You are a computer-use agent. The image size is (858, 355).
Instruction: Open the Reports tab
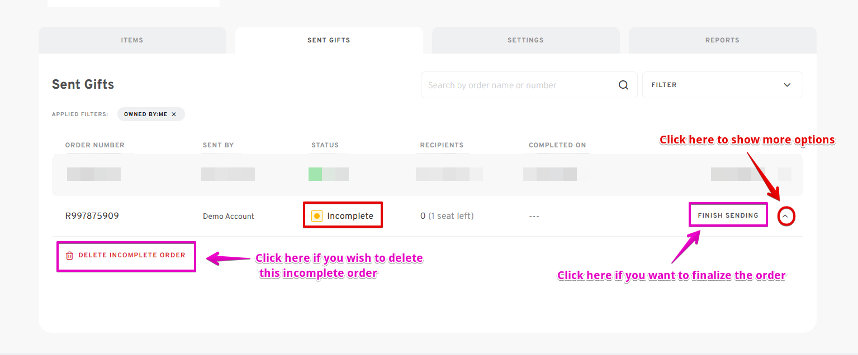(x=722, y=40)
